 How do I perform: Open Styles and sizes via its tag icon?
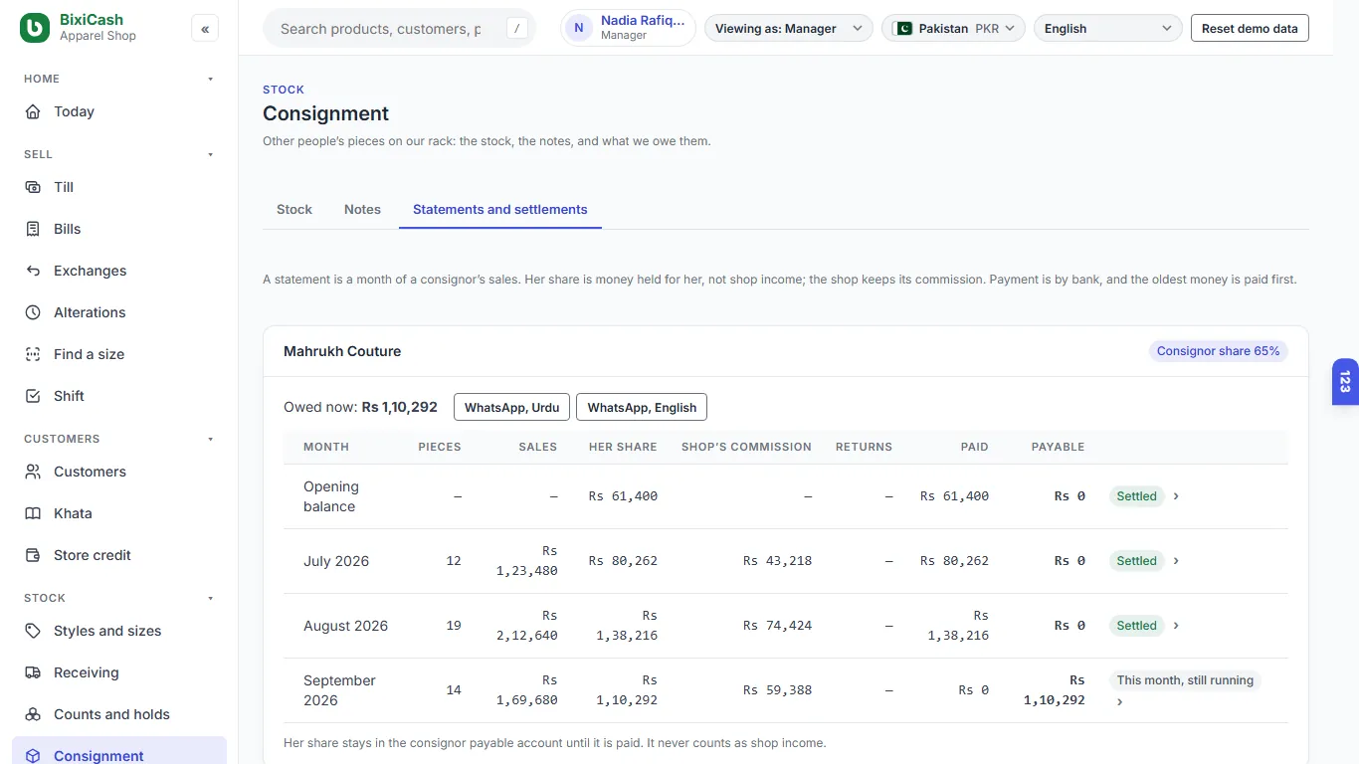click(33, 631)
